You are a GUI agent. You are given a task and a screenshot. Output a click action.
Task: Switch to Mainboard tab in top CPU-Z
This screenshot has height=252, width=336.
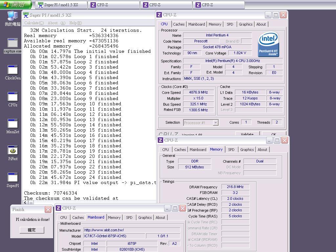coord(197,24)
